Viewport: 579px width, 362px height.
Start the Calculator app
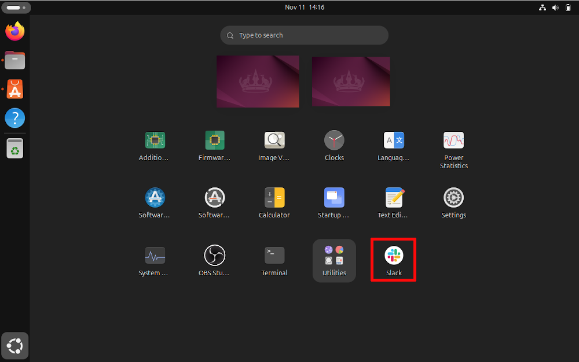tap(274, 197)
